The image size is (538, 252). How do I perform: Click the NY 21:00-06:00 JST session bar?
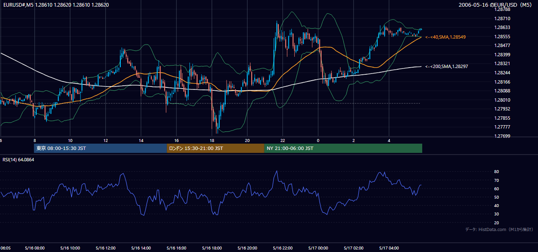click(x=343, y=148)
